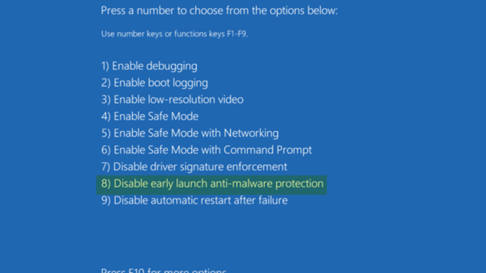The width and height of the screenshot is (486, 273).
Task: Click the word "Networking" in option 5
Action: tap(251, 133)
